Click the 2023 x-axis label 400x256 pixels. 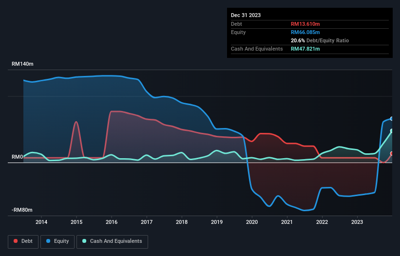coord(357,222)
